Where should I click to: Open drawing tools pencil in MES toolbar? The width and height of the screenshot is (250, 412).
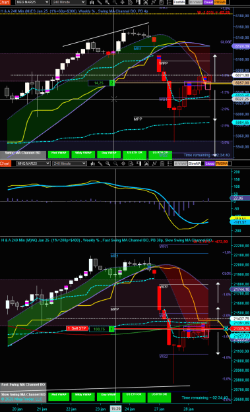100,2
